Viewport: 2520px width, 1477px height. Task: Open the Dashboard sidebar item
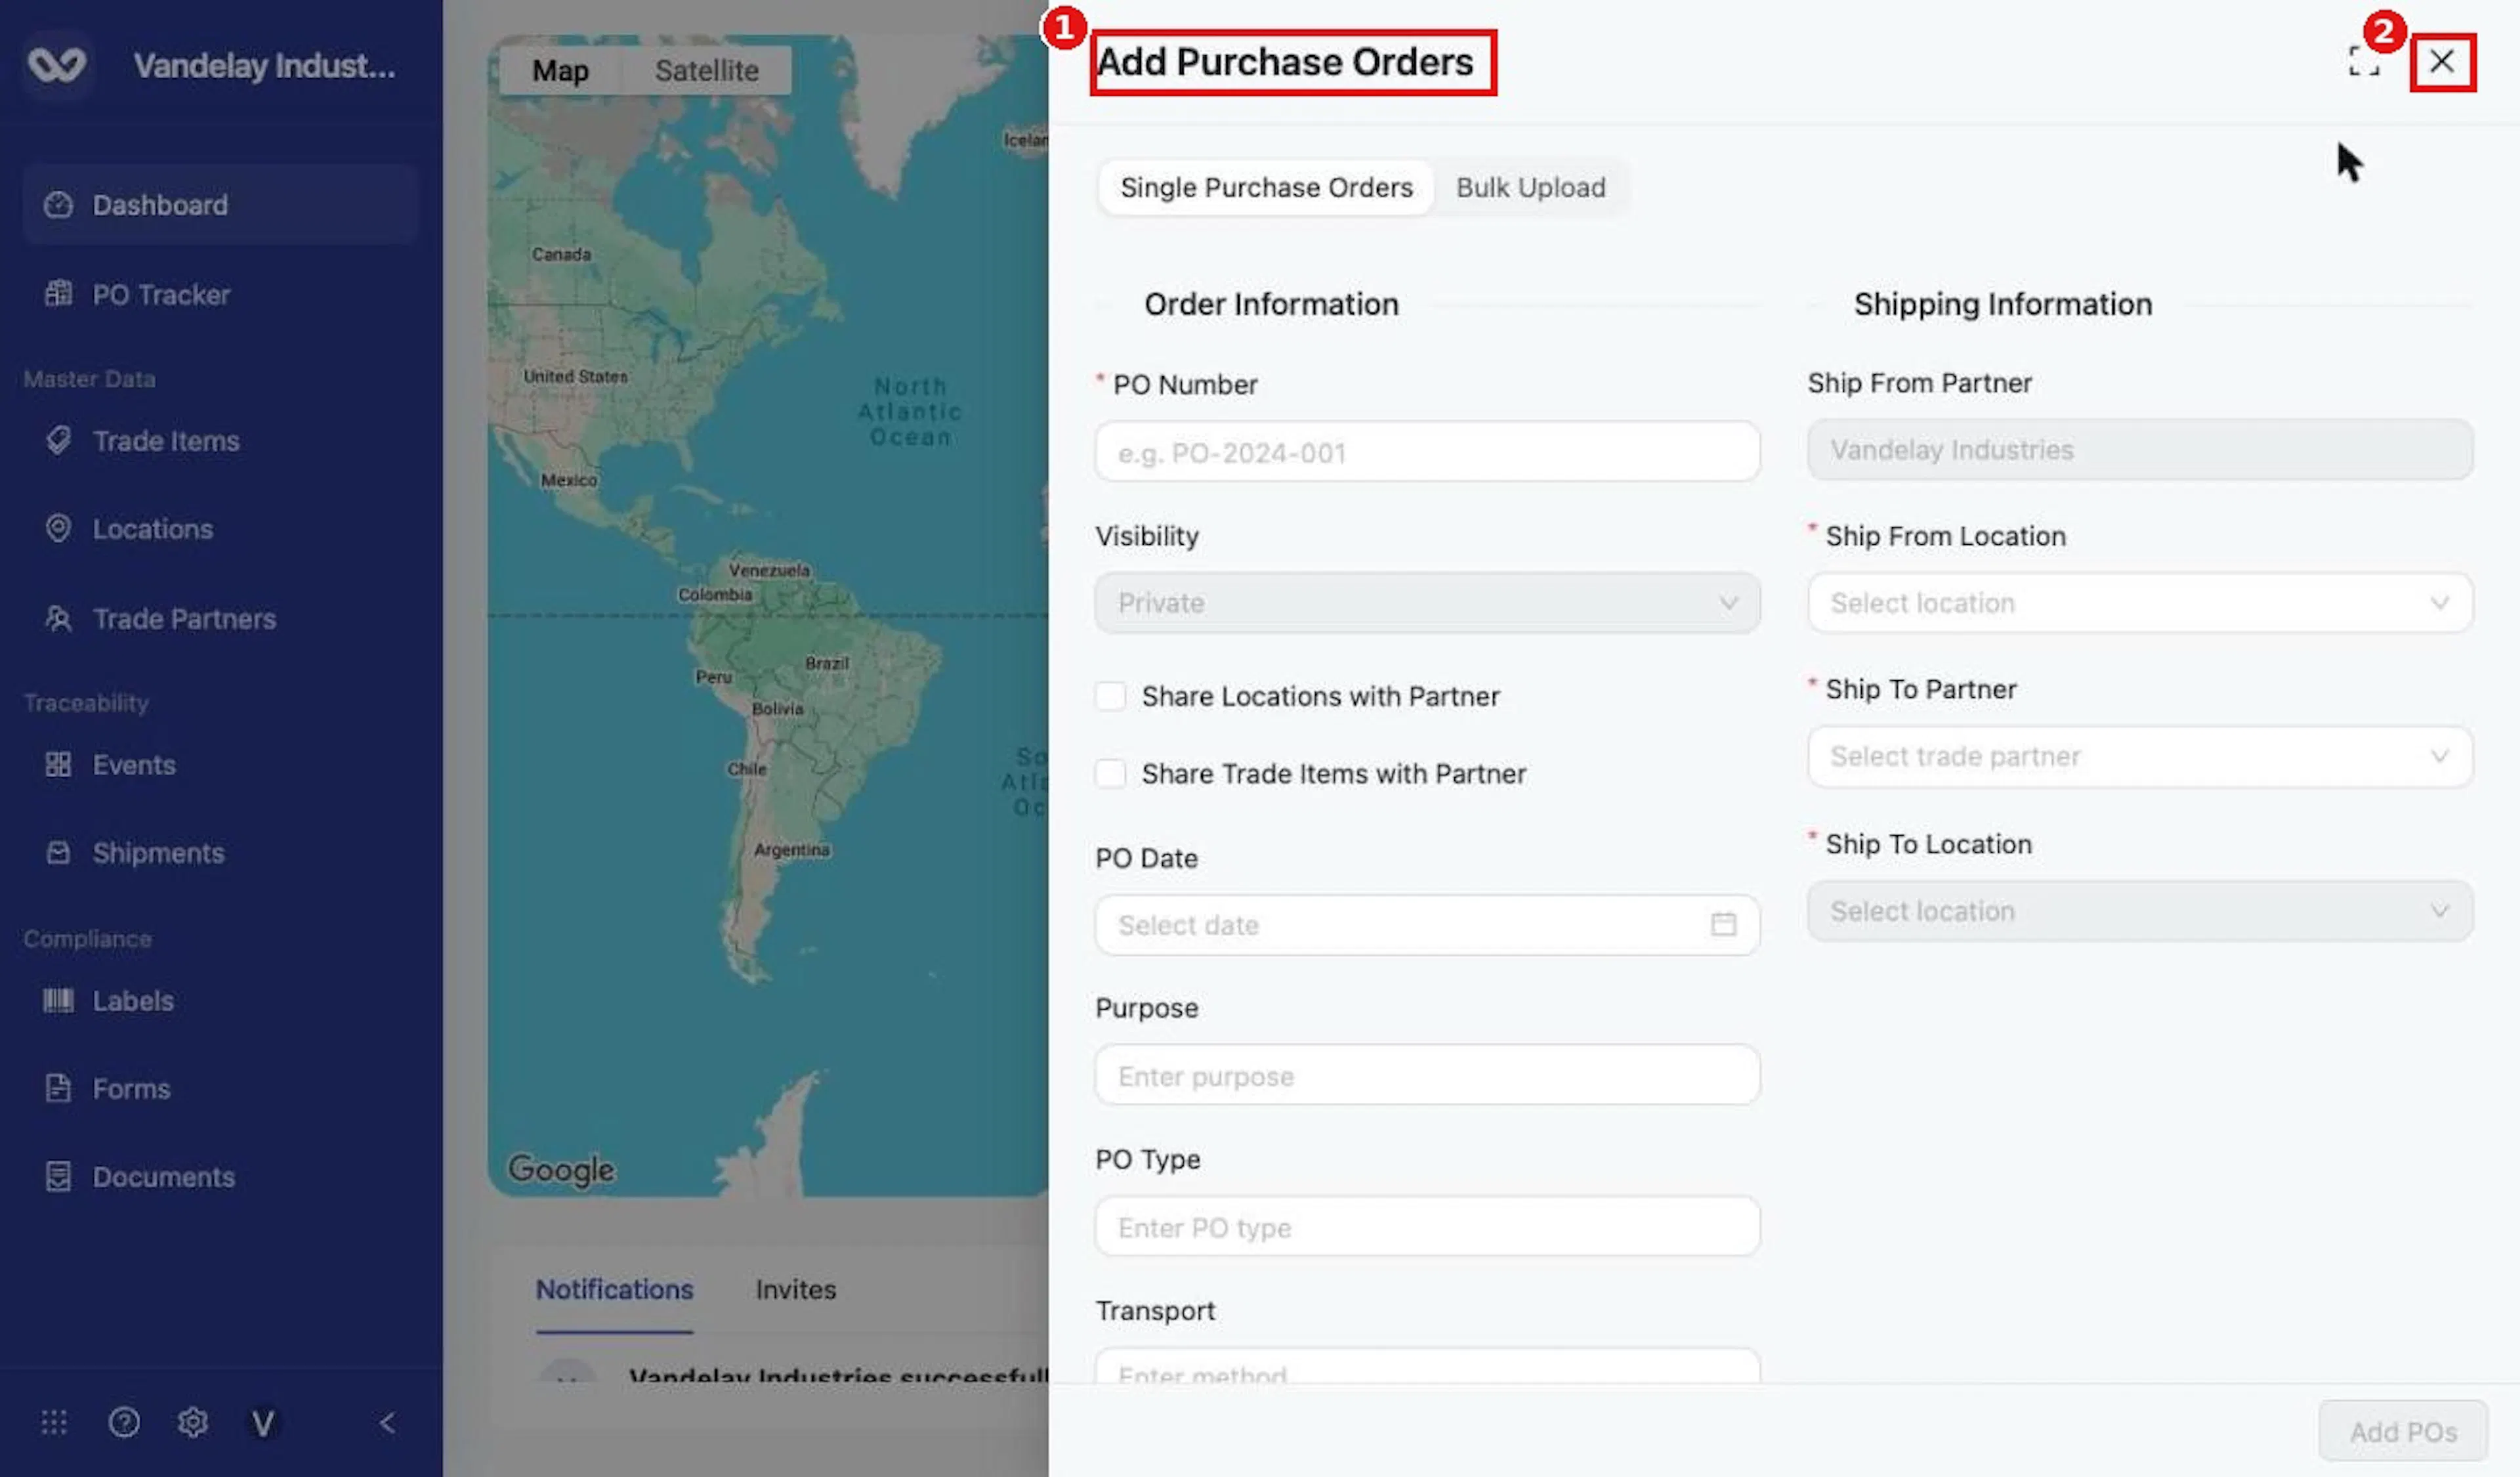point(220,205)
